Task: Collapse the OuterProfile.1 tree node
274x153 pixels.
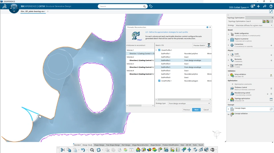Action: (156, 50)
